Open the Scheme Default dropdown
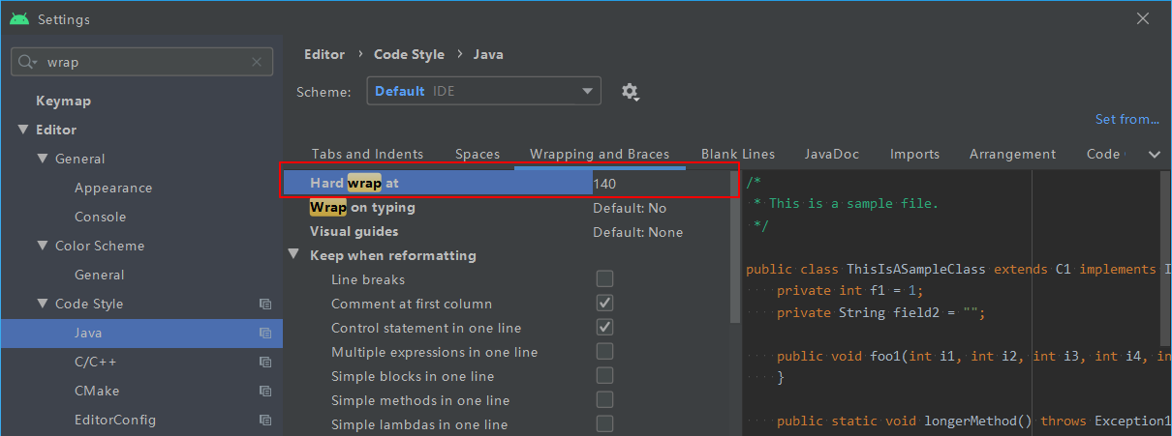 (x=483, y=91)
